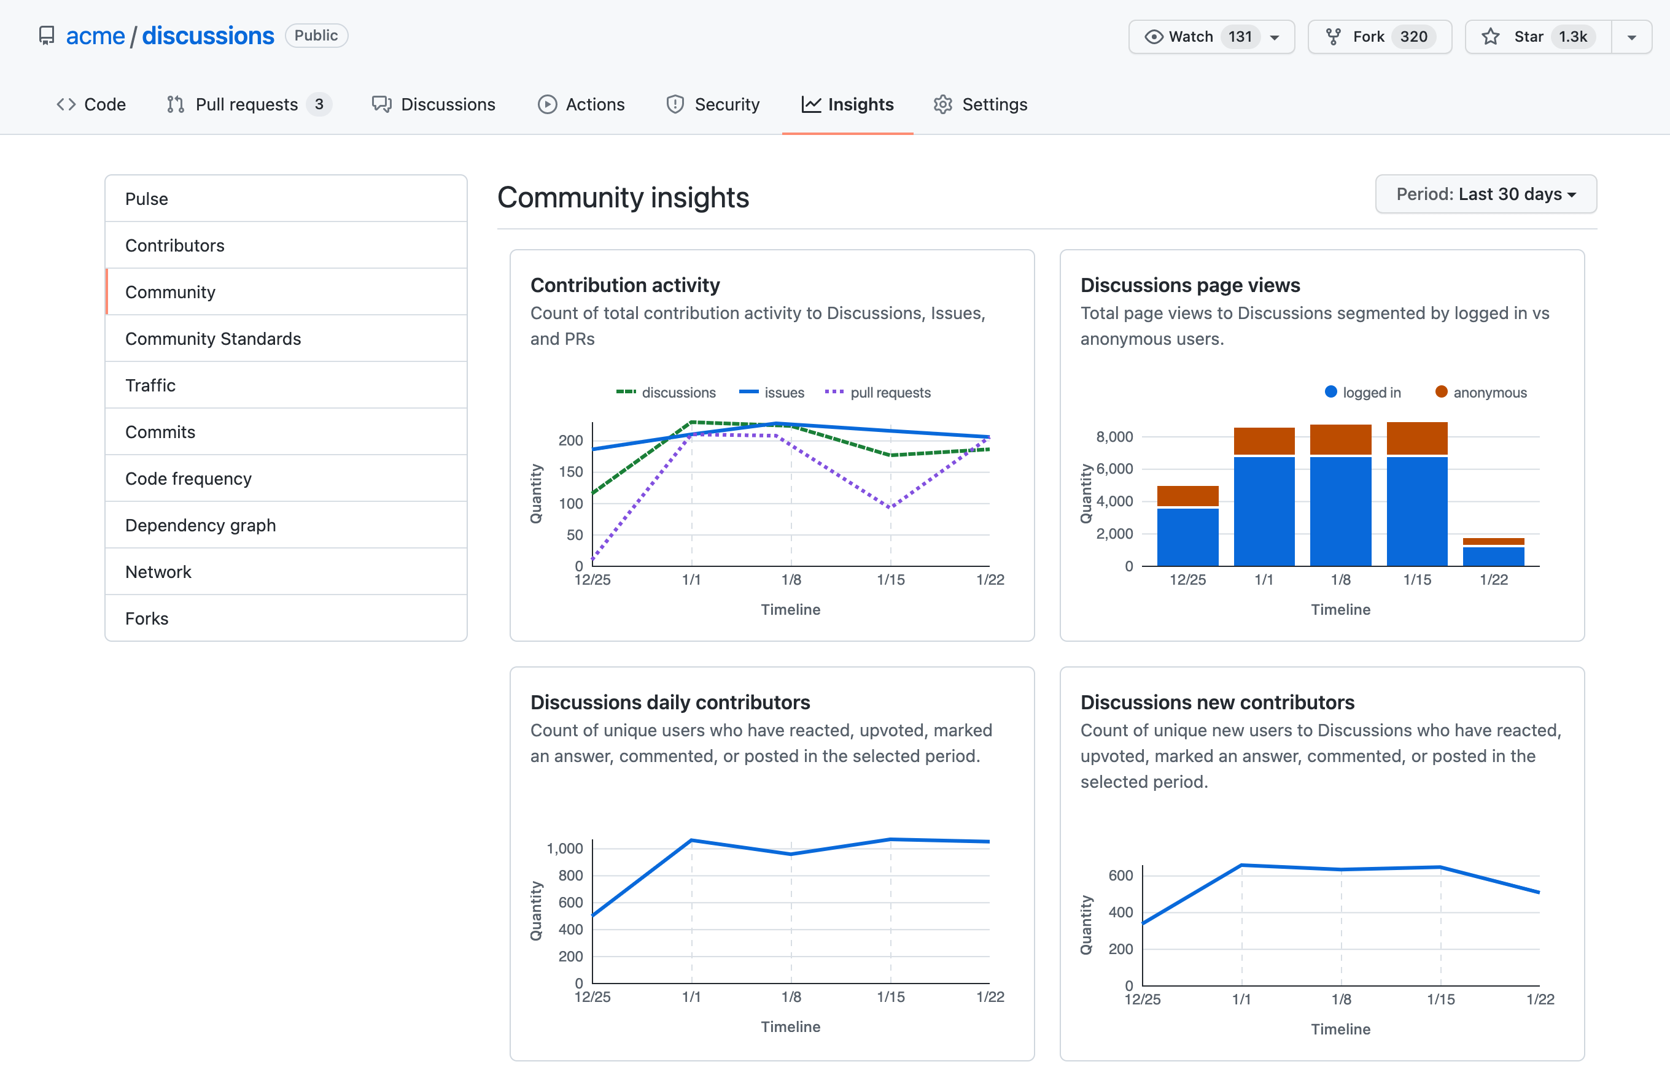Open Forks in the sidebar
Screen dimensions: 1670x1086
286,618
